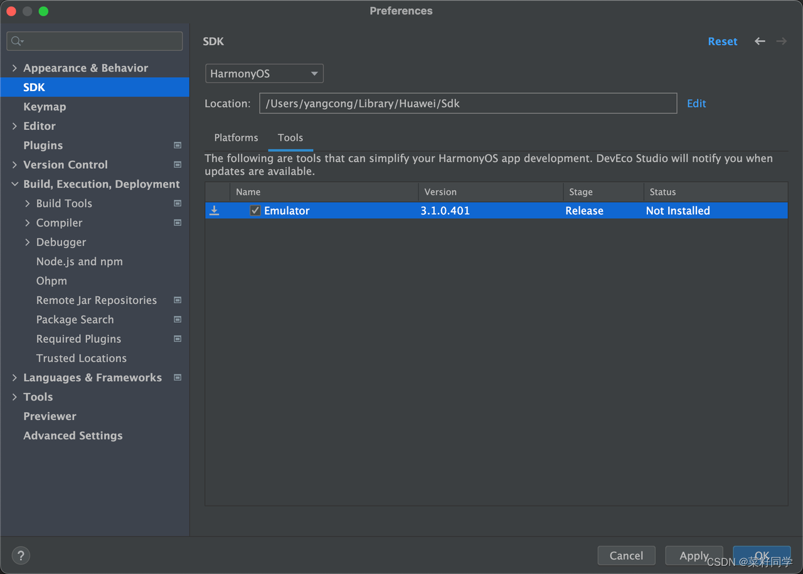
Task: Sort table by Name column header
Action: (324, 192)
